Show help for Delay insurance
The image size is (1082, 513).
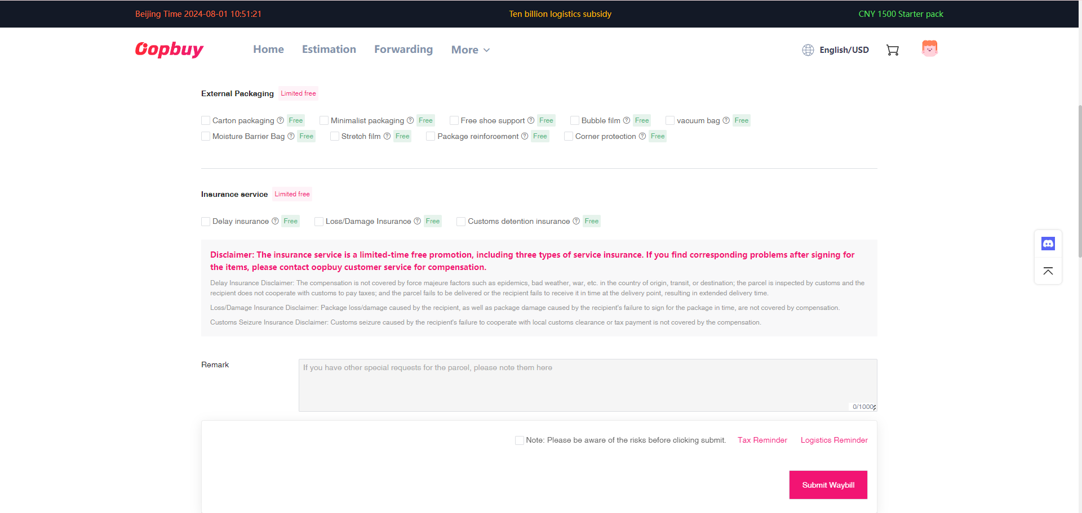(x=275, y=221)
